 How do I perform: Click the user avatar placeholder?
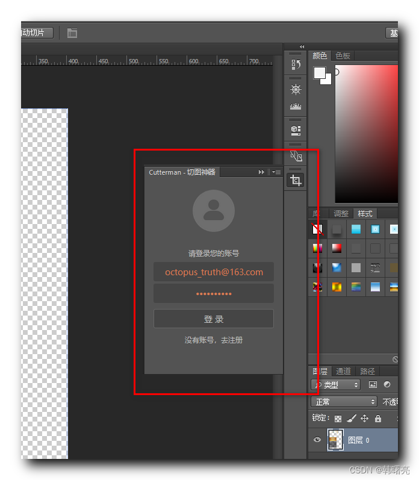click(x=214, y=211)
